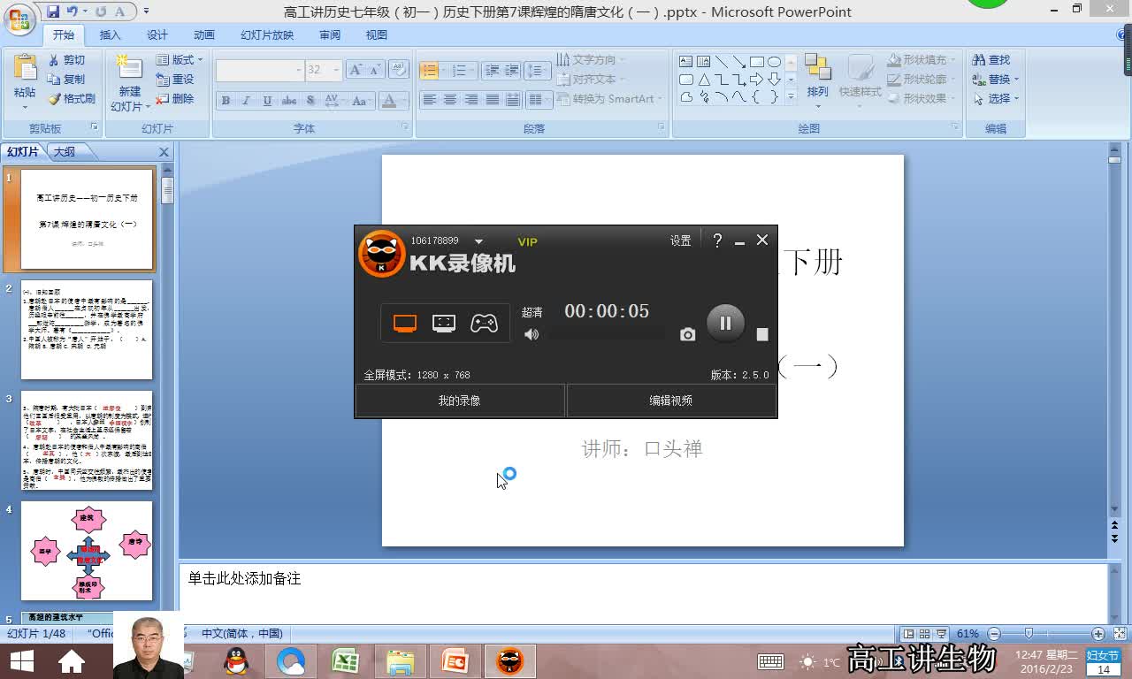Toggle underline formatting

click(267, 101)
